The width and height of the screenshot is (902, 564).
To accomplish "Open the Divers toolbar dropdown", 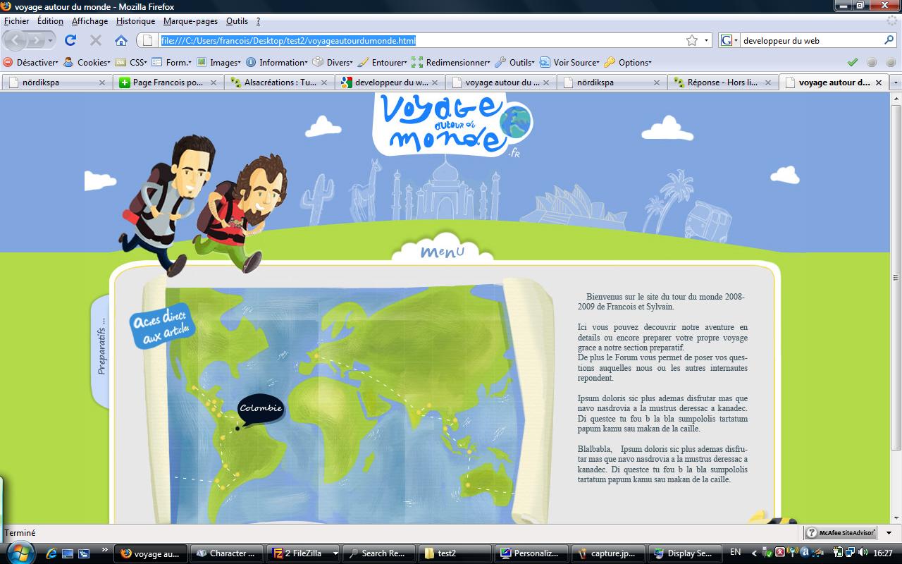I will tap(333, 62).
